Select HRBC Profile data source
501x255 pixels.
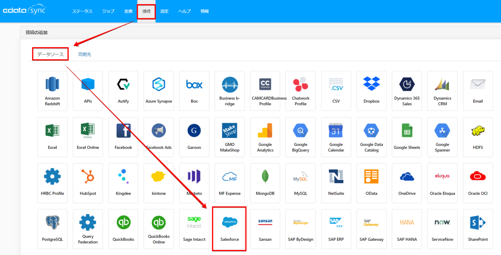53,183
